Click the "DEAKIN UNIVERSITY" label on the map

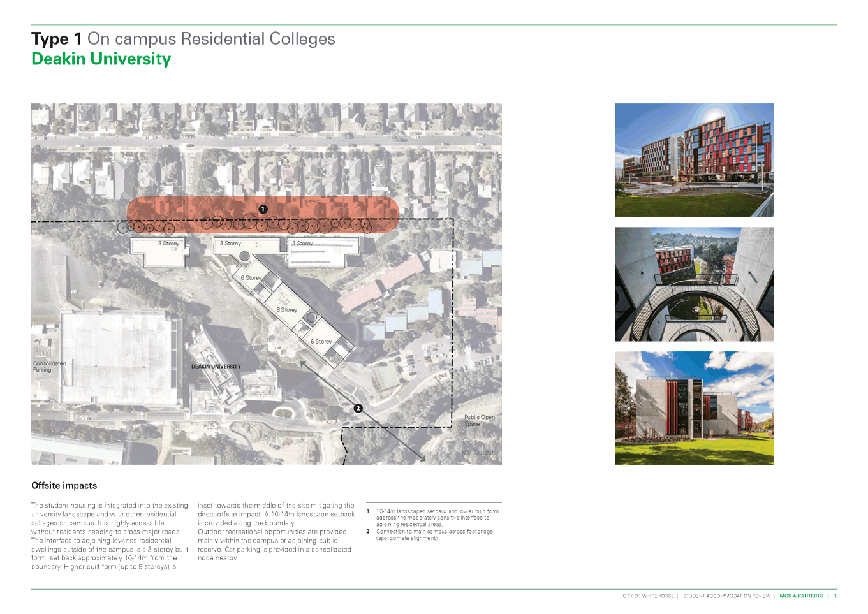click(216, 367)
